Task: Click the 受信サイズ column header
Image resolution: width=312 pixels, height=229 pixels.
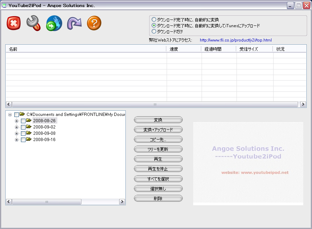Action: [x=254, y=49]
